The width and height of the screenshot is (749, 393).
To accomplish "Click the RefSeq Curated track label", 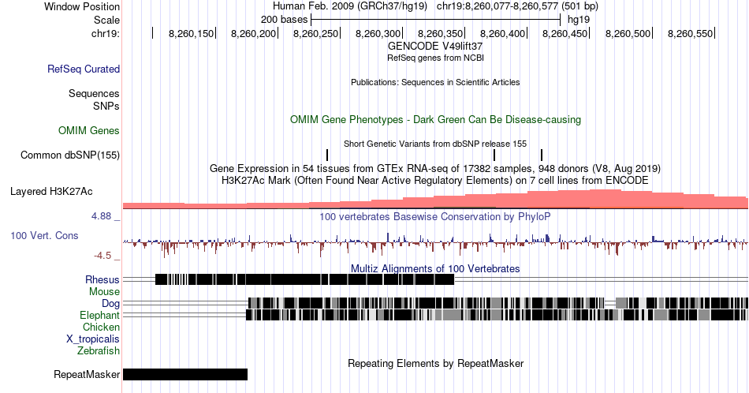I will click(84, 69).
